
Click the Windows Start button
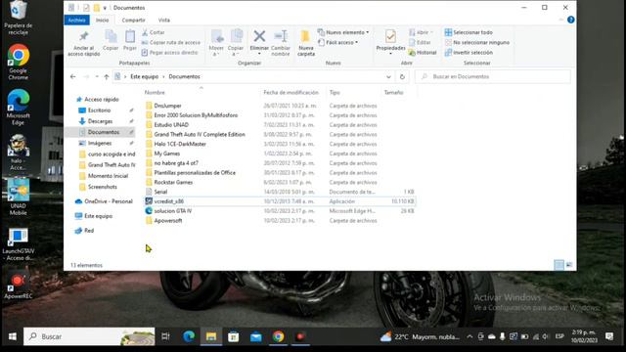pos(13,336)
